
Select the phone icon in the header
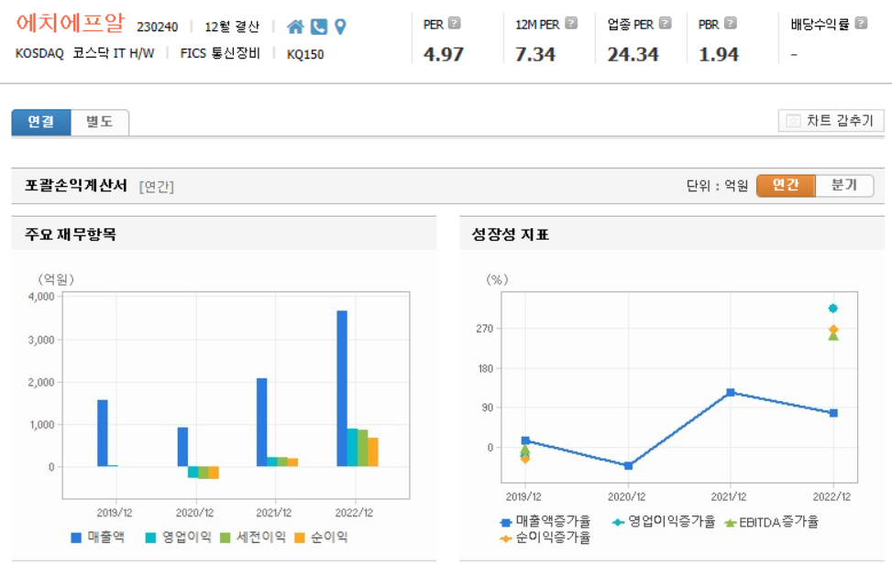[317, 27]
